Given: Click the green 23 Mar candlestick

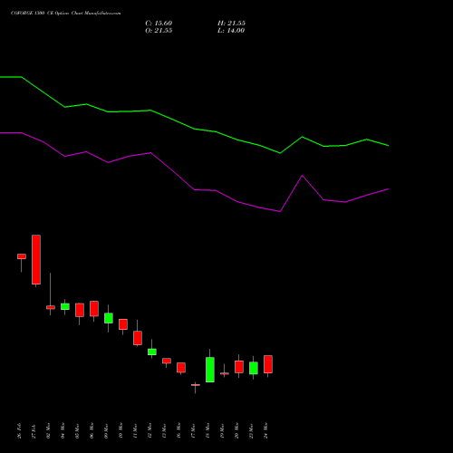Looking at the screenshot, I should tap(254, 368).
